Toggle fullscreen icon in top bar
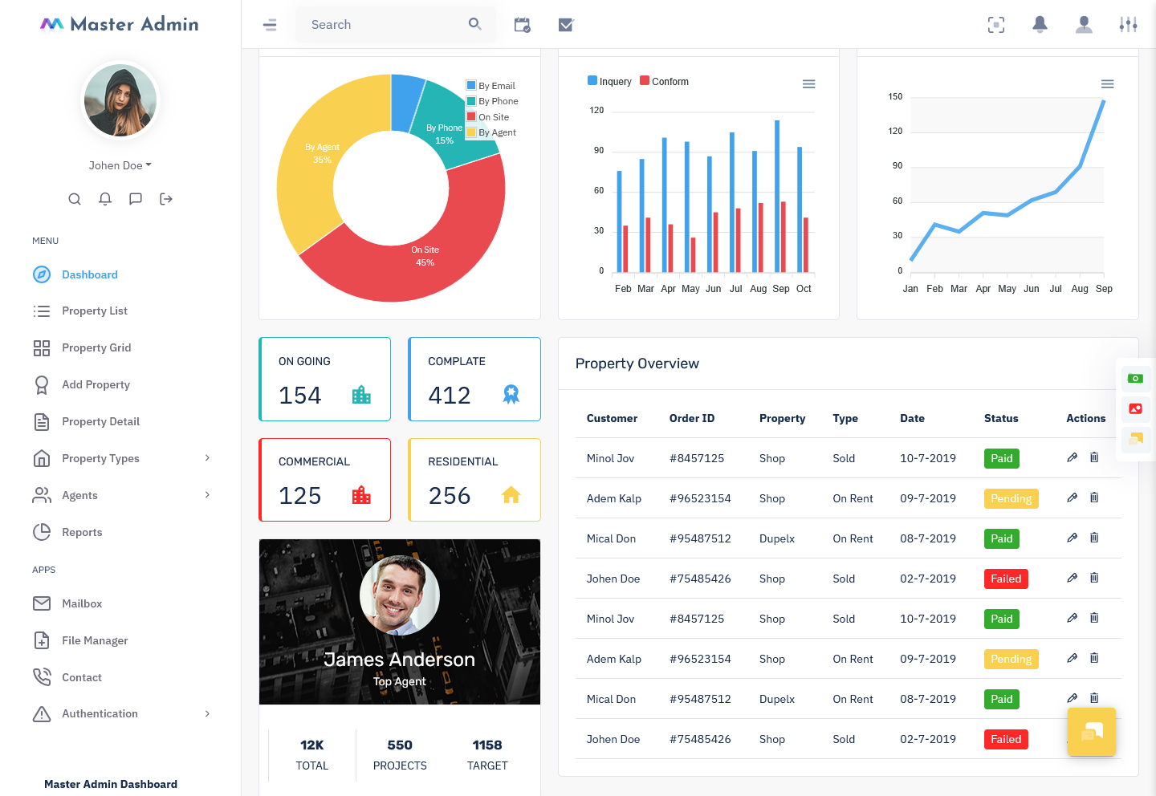This screenshot has width=1156, height=796. point(996,25)
